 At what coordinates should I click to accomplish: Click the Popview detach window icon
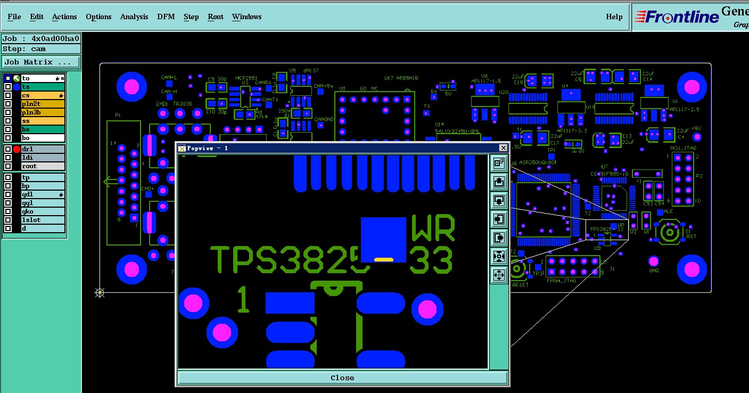499,163
